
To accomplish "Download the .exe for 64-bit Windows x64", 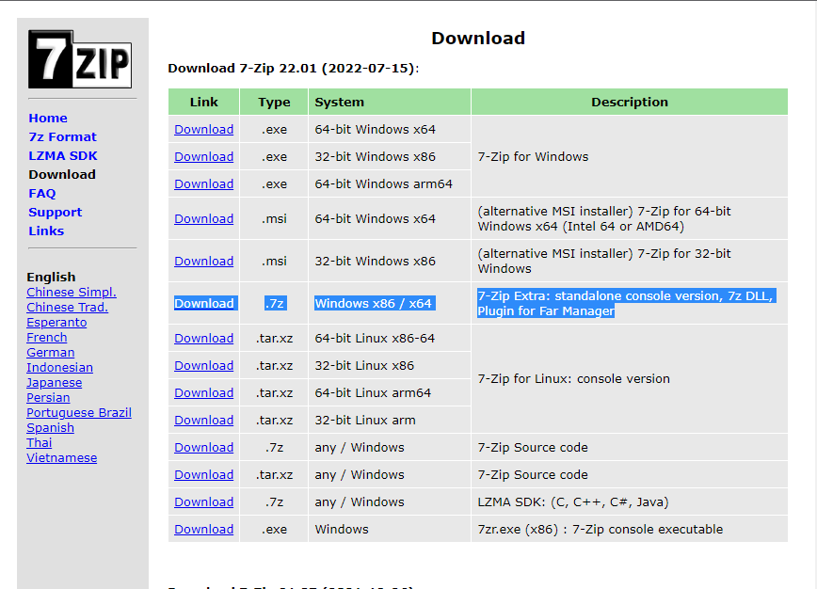I will (x=203, y=130).
